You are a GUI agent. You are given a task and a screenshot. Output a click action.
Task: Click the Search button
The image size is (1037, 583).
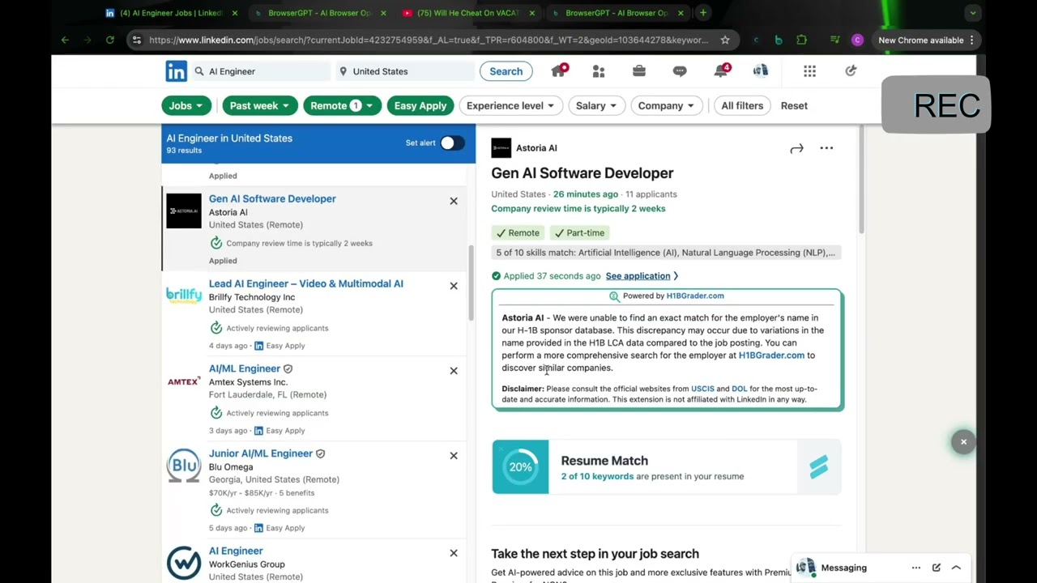click(506, 71)
